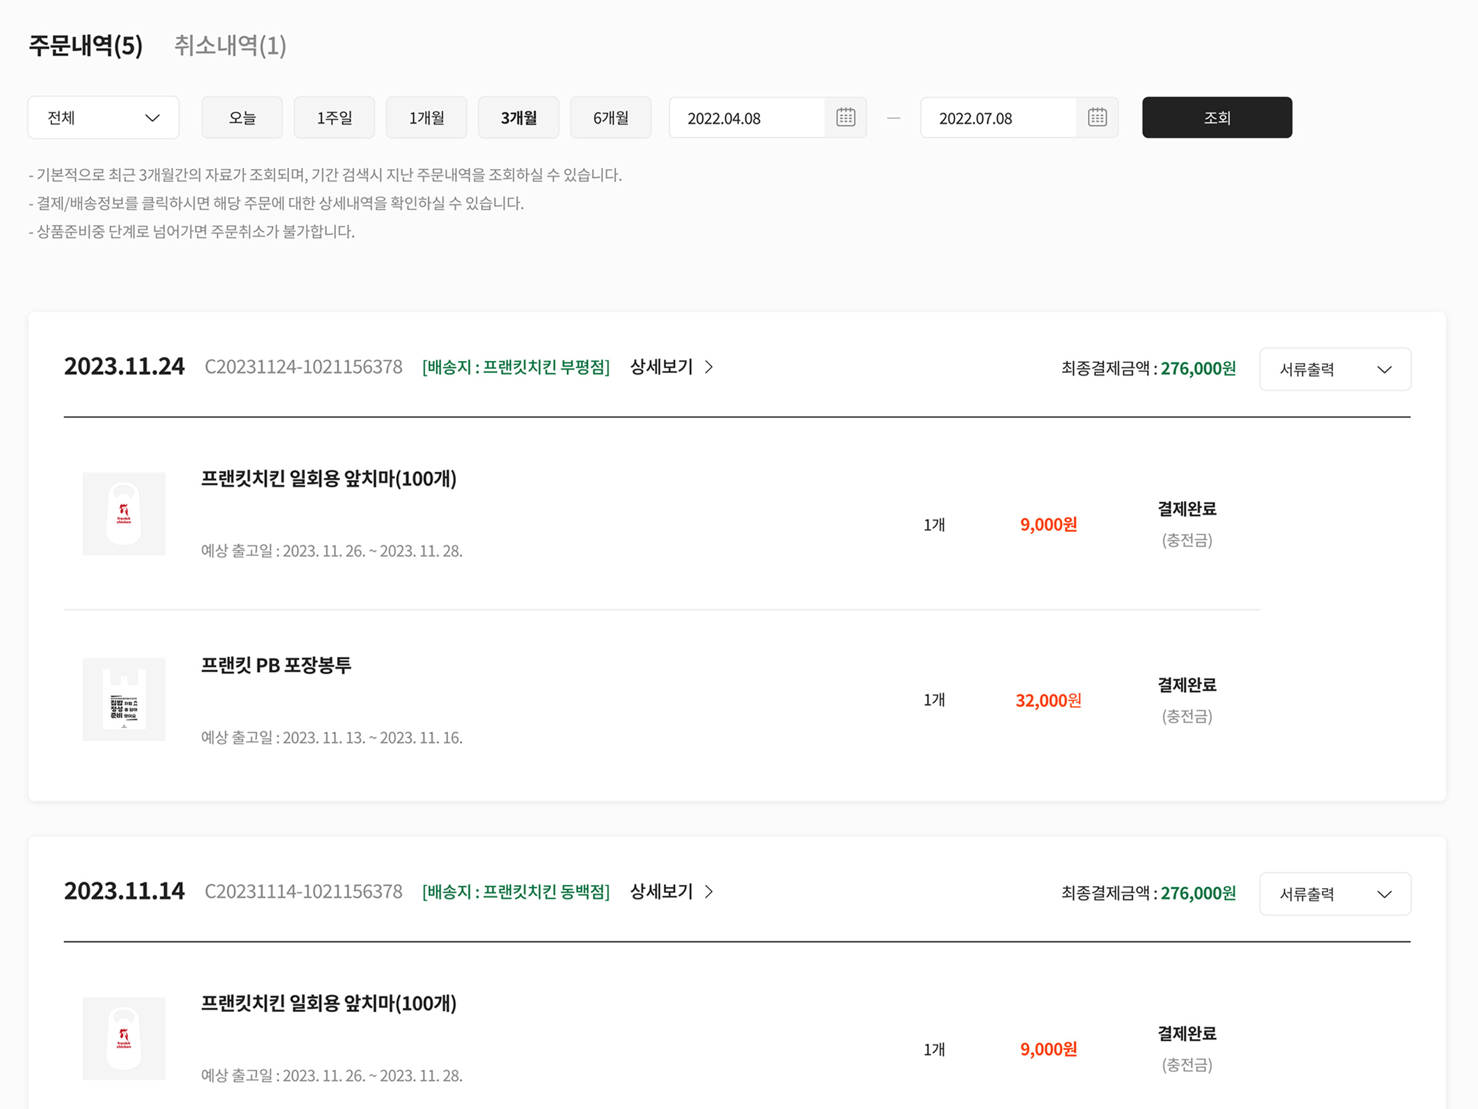Open the end date calendar picker icon
The height and width of the screenshot is (1109, 1478).
(1097, 118)
